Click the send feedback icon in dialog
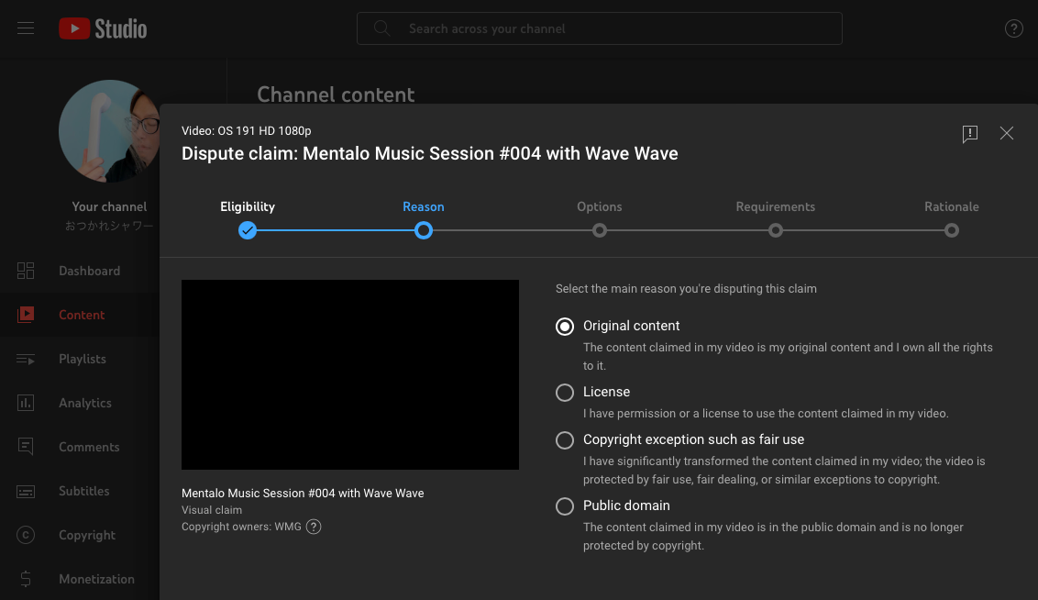Viewport: 1038px width, 600px height. point(970,134)
